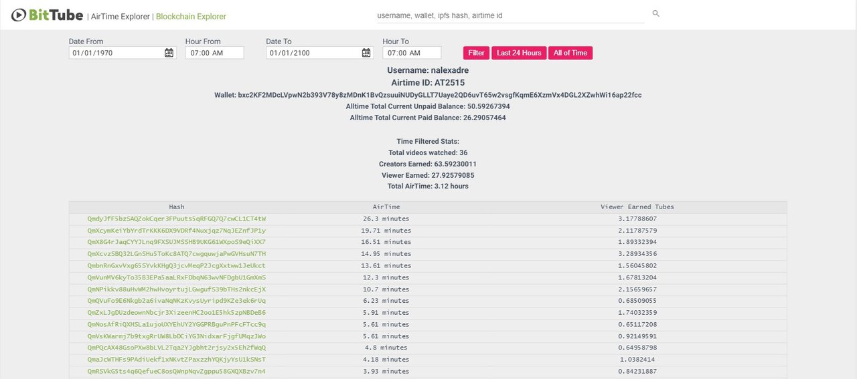Click the search magnifier icon
This screenshot has height=379, width=857.
pos(656,13)
